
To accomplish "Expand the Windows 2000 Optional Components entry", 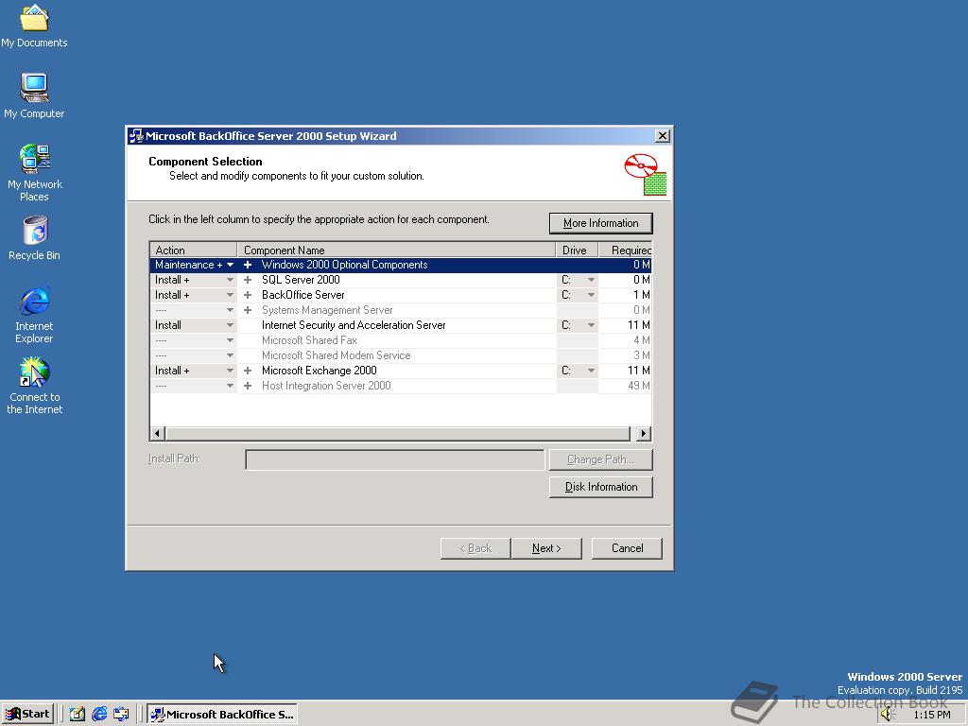I will click(x=247, y=265).
